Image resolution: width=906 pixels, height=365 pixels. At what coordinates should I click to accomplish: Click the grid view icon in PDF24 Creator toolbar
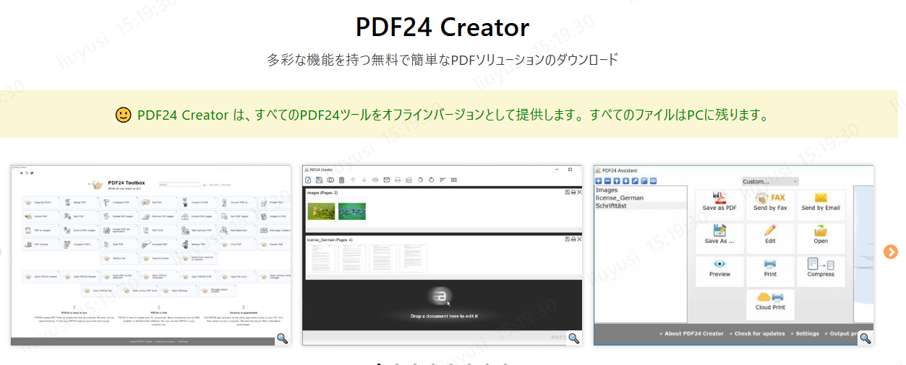tap(453, 180)
